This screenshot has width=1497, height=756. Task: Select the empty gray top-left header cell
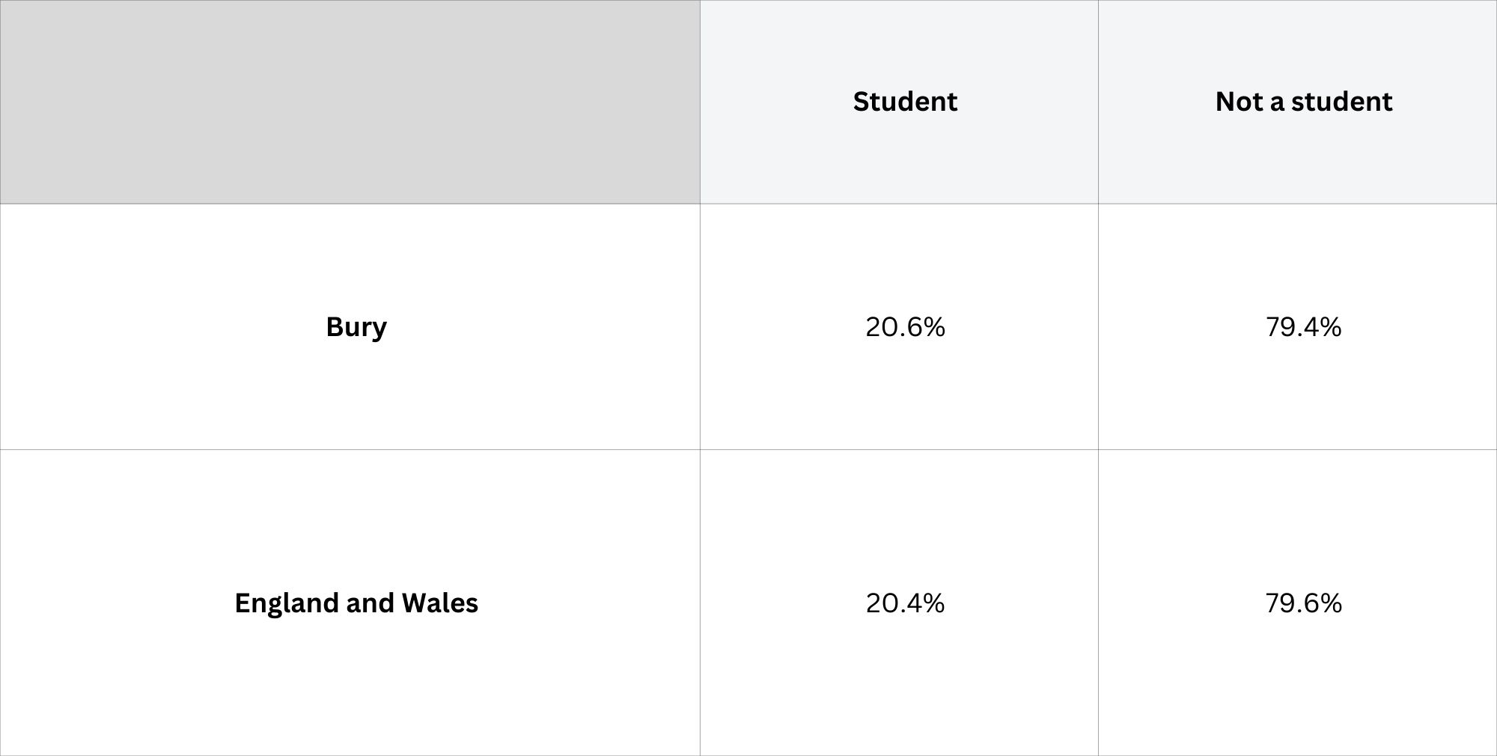click(x=350, y=102)
